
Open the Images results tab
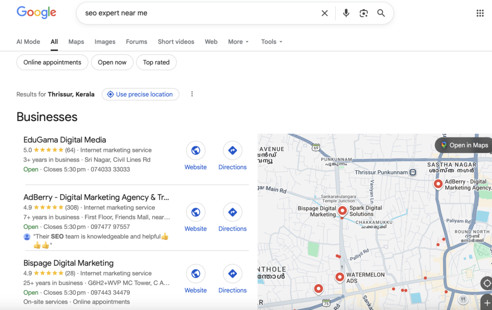[105, 42]
